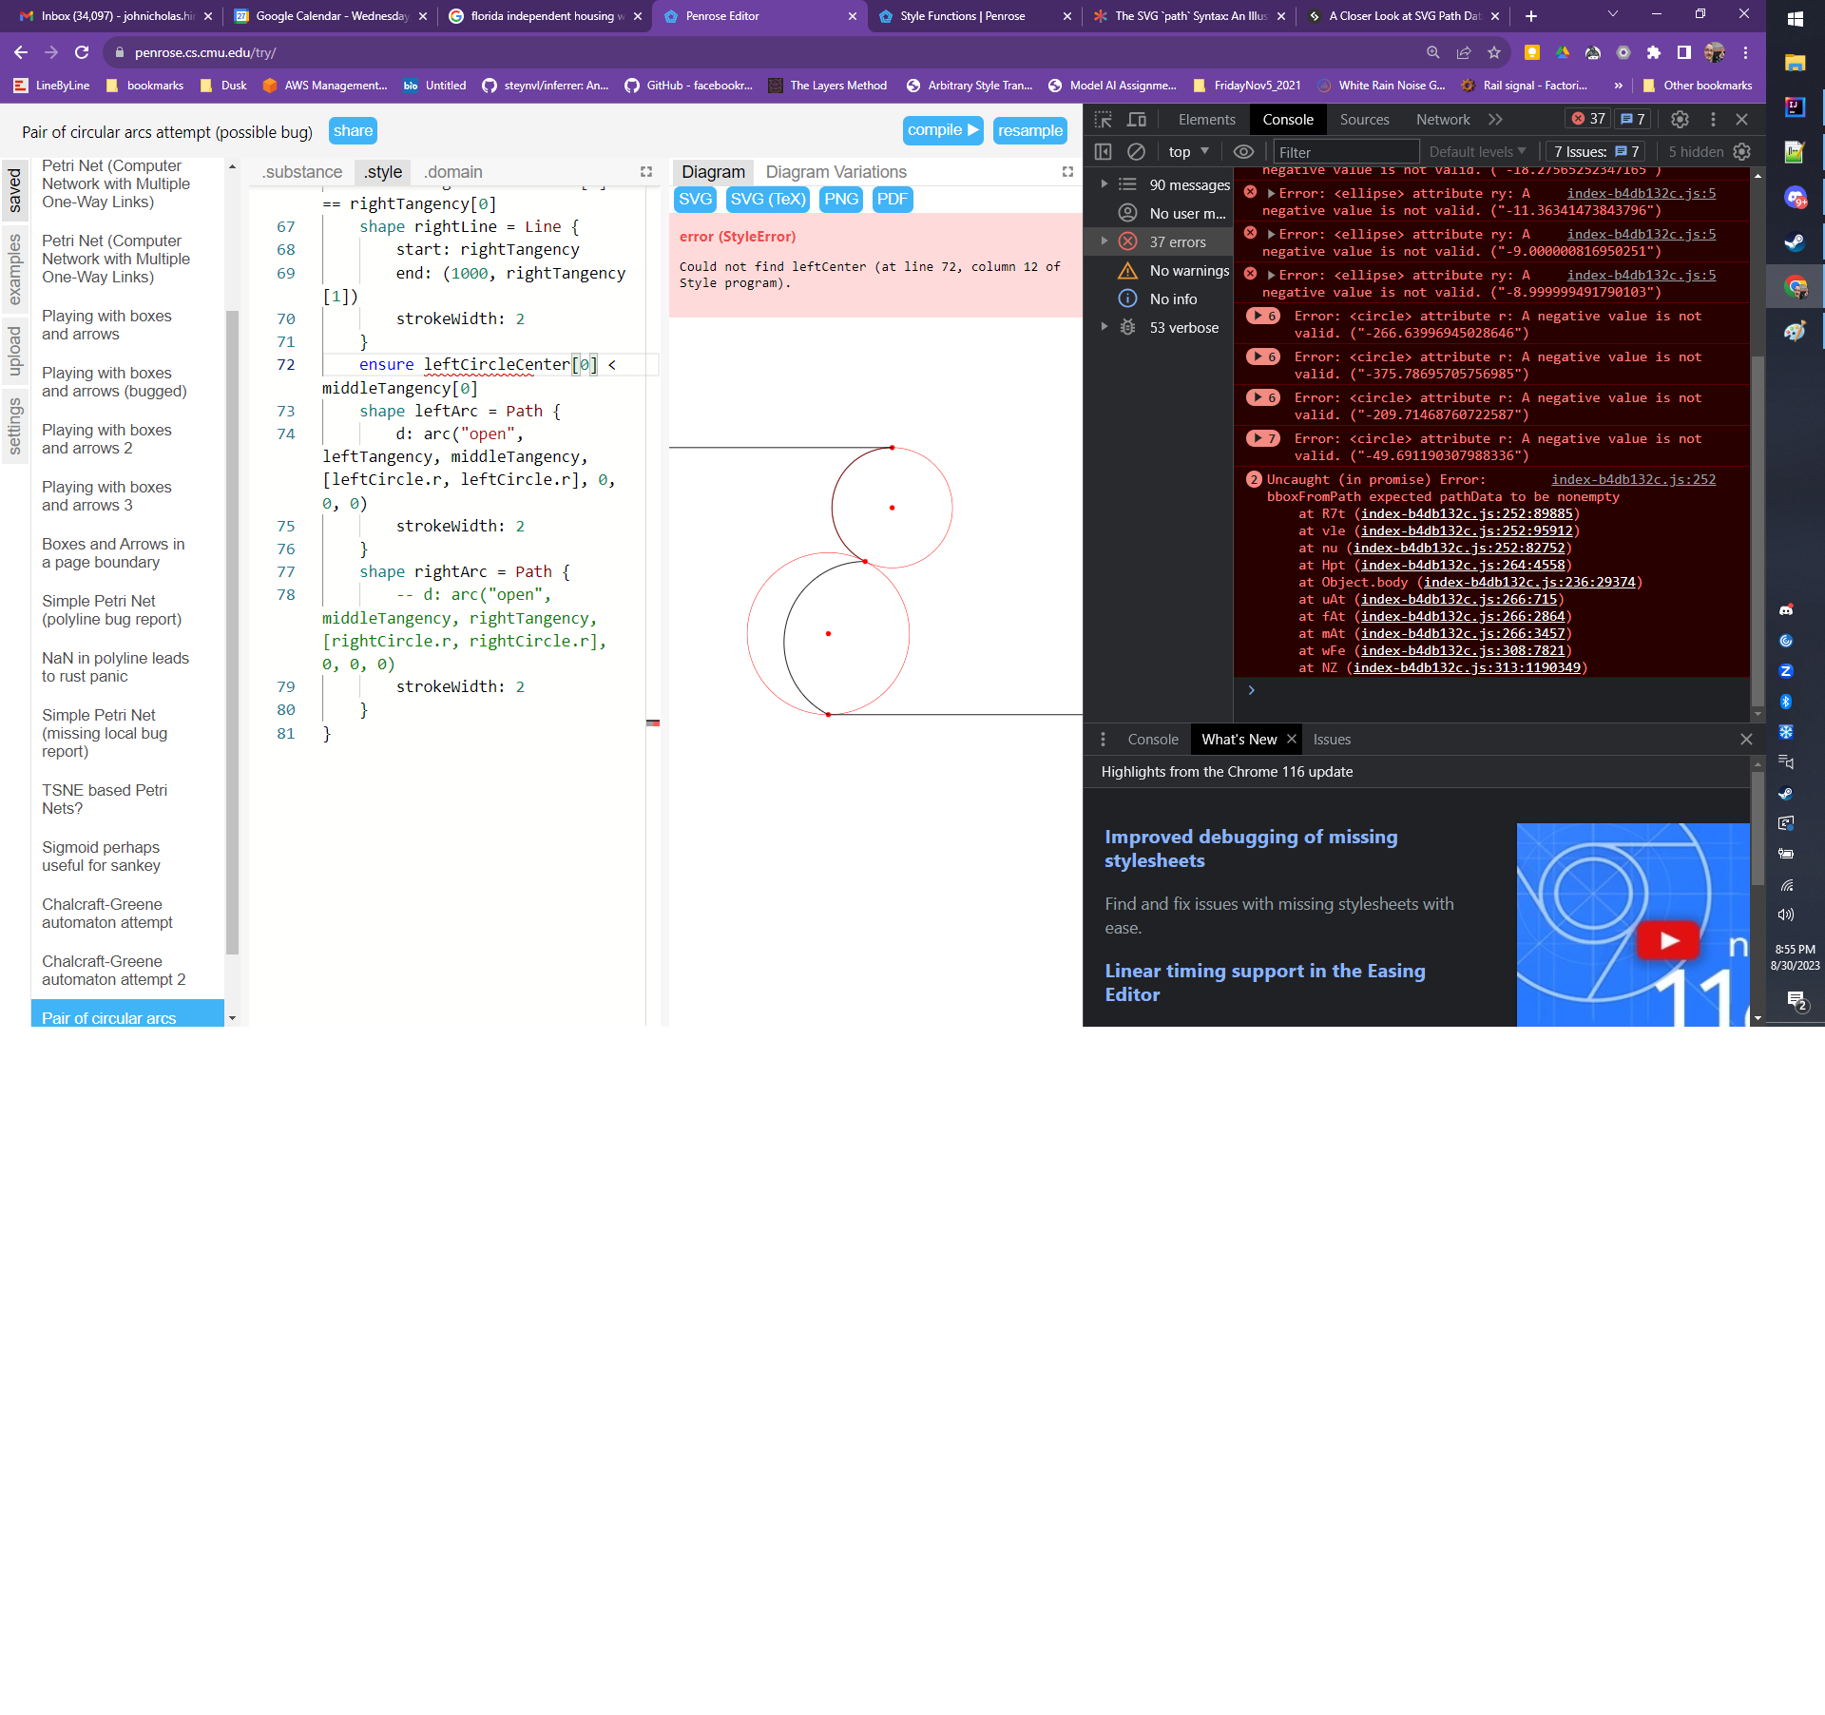
Task: Switch to the Sources tab in DevTools
Action: (x=1365, y=120)
